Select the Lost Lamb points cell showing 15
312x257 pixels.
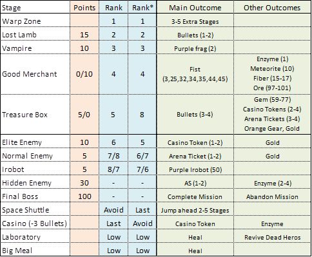(x=84, y=34)
